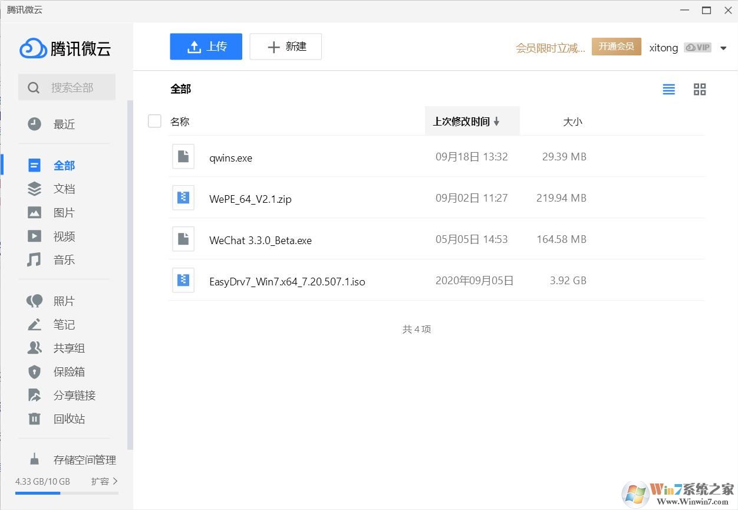Toggle sort order by 上次修改时间
The width and height of the screenshot is (738, 510).
point(465,121)
